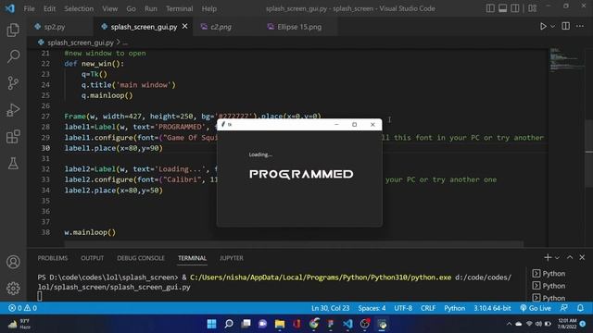Change indentation via Spaces: 4
The width and height of the screenshot is (593, 333).
click(372, 308)
